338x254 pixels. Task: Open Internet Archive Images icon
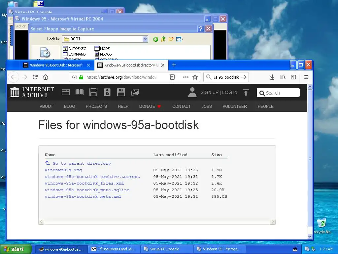pyautogui.click(x=135, y=93)
